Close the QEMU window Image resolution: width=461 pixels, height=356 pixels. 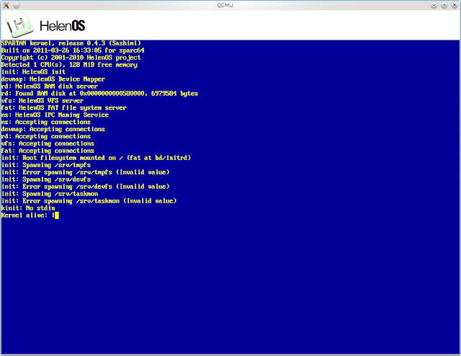[x=455, y=5]
